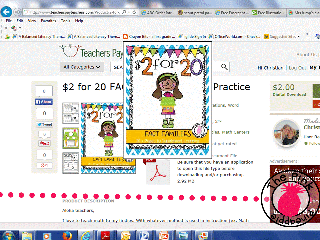The image size is (320, 240).
Task: Open the File menu
Action: point(9,21)
